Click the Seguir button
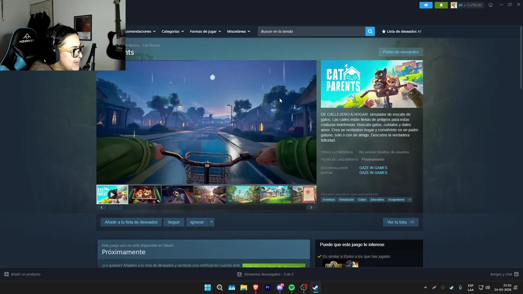 [x=174, y=222]
